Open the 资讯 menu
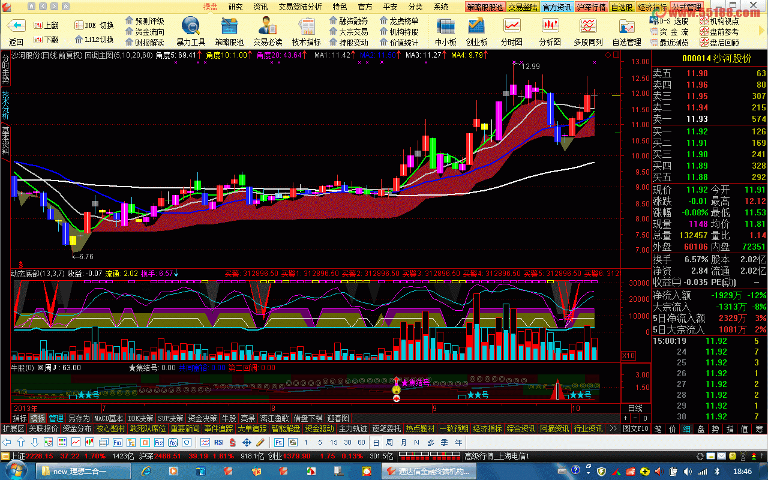Screen dimensions: 768x480 (x=260, y=7)
